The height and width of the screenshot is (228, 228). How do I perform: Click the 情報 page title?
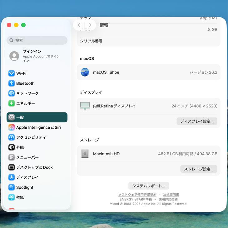click(x=104, y=25)
